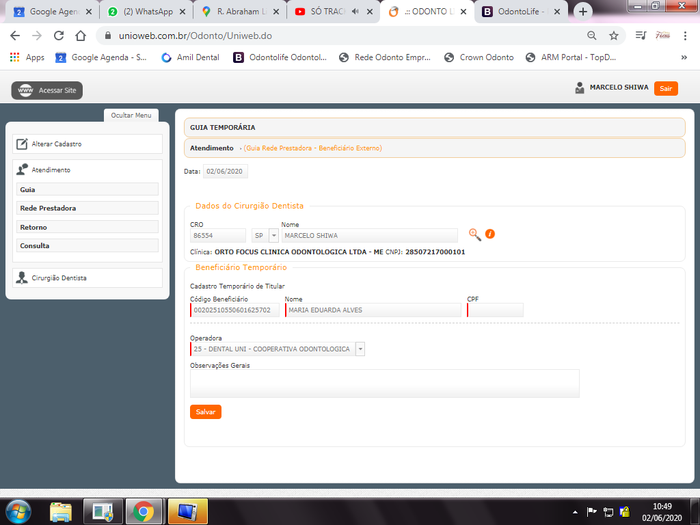Click the network tray icon
Viewport: 700px width, 525px height.
[608, 511]
